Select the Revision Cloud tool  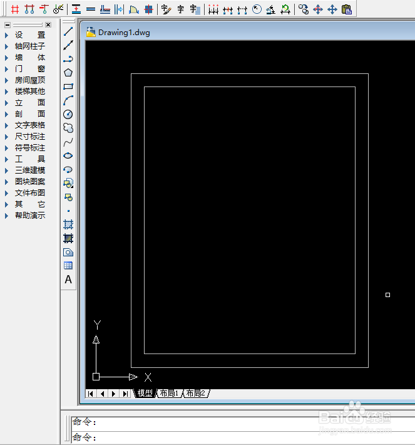point(68,128)
